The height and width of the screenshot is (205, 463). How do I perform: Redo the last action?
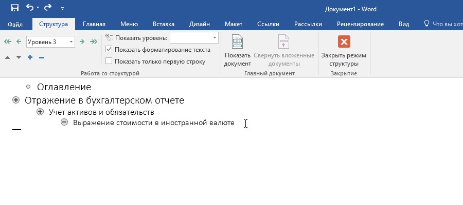pyautogui.click(x=48, y=8)
